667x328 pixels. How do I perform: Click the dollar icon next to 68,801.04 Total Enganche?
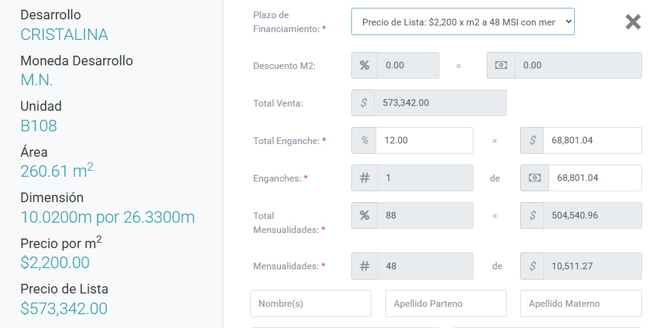click(x=532, y=140)
